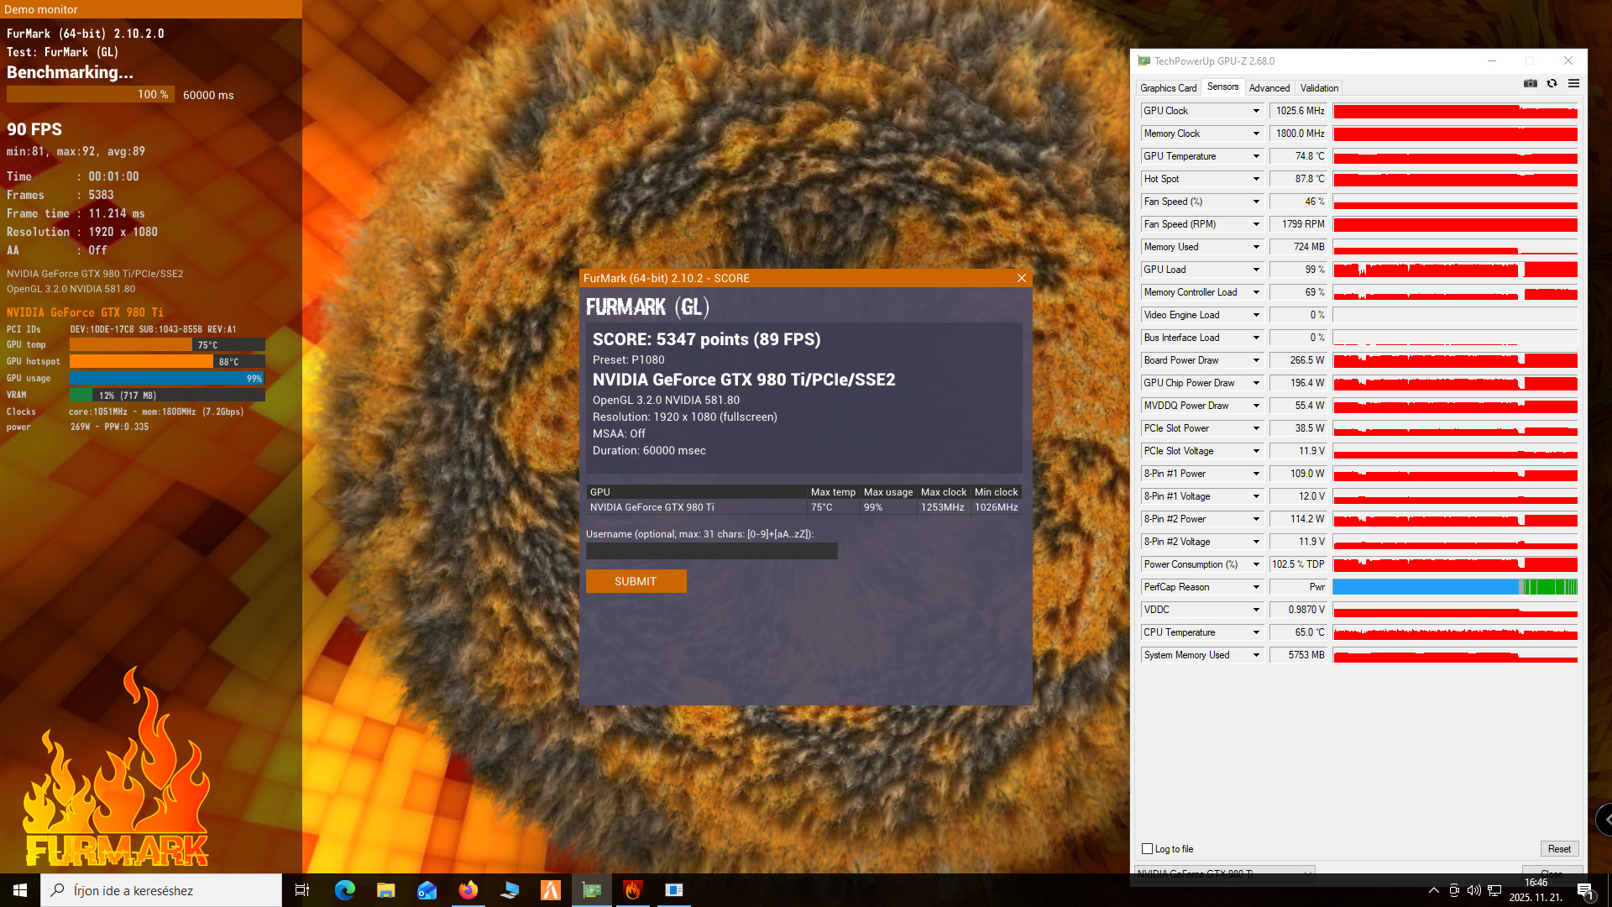Open the Validation tab
The height and width of the screenshot is (907, 1612).
click(x=1319, y=88)
